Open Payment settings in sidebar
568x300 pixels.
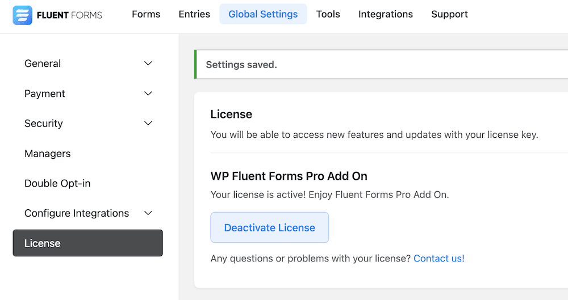pyautogui.click(x=44, y=94)
